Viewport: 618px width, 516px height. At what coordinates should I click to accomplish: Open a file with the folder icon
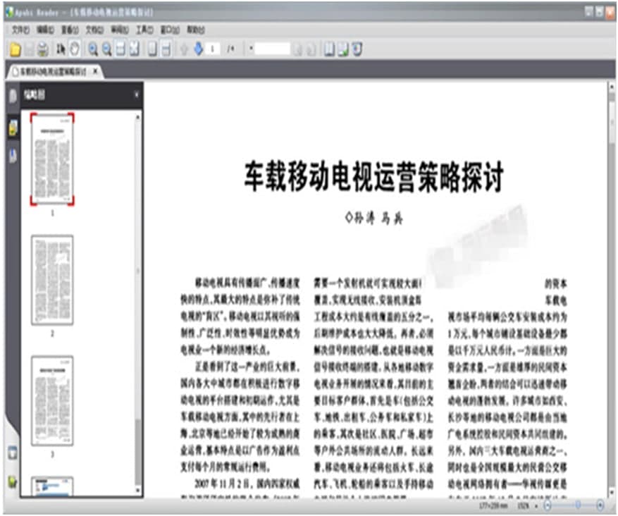pos(16,49)
